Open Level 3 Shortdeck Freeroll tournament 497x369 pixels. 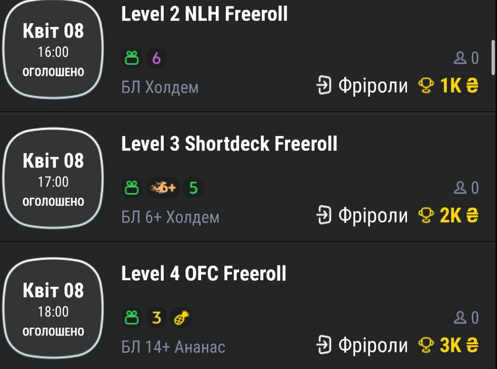[229, 144]
